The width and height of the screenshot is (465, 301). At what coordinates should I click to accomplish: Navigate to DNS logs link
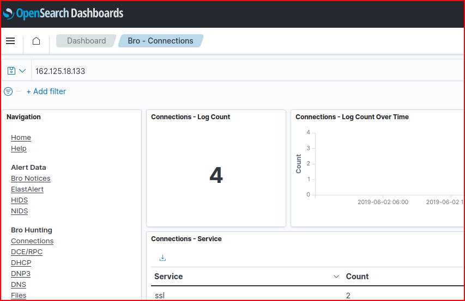click(x=19, y=285)
